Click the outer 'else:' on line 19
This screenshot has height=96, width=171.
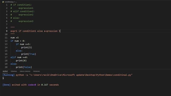[x=14, y=64]
